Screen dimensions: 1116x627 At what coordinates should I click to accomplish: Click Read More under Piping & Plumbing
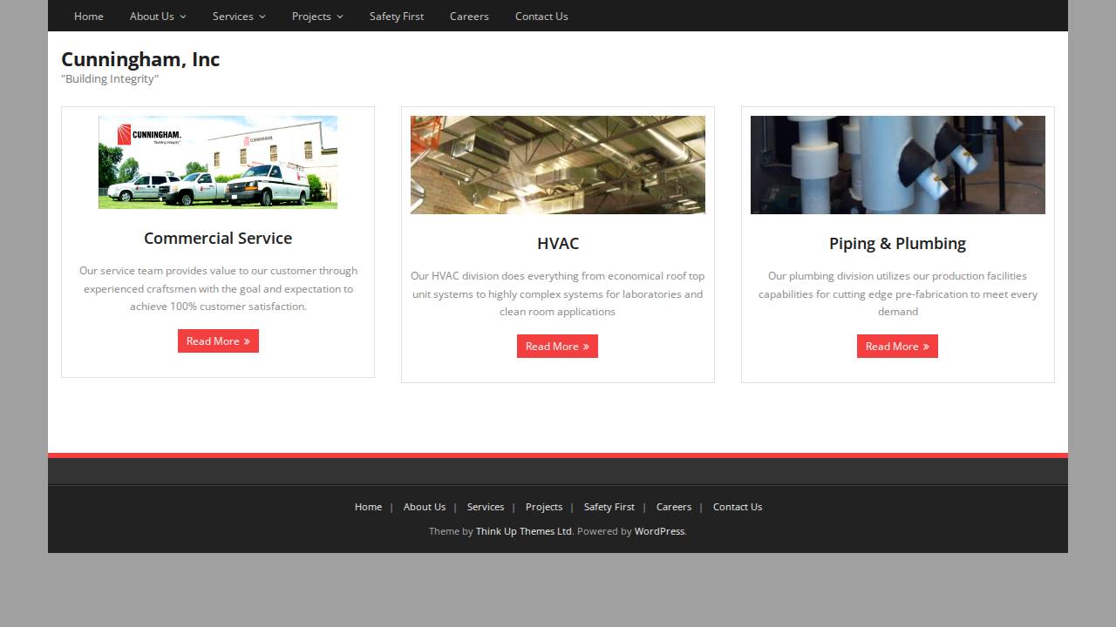[897, 346]
